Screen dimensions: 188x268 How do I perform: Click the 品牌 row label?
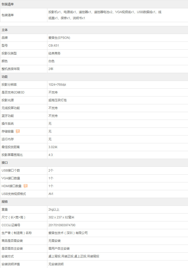[x=5, y=38]
